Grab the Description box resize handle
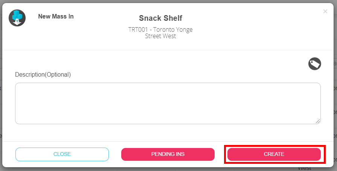337x171 pixels. (x=318, y=121)
